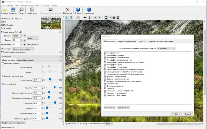Click options button beside Алгоритм изменения размера
The height and width of the screenshot is (129, 207).
(60, 52)
